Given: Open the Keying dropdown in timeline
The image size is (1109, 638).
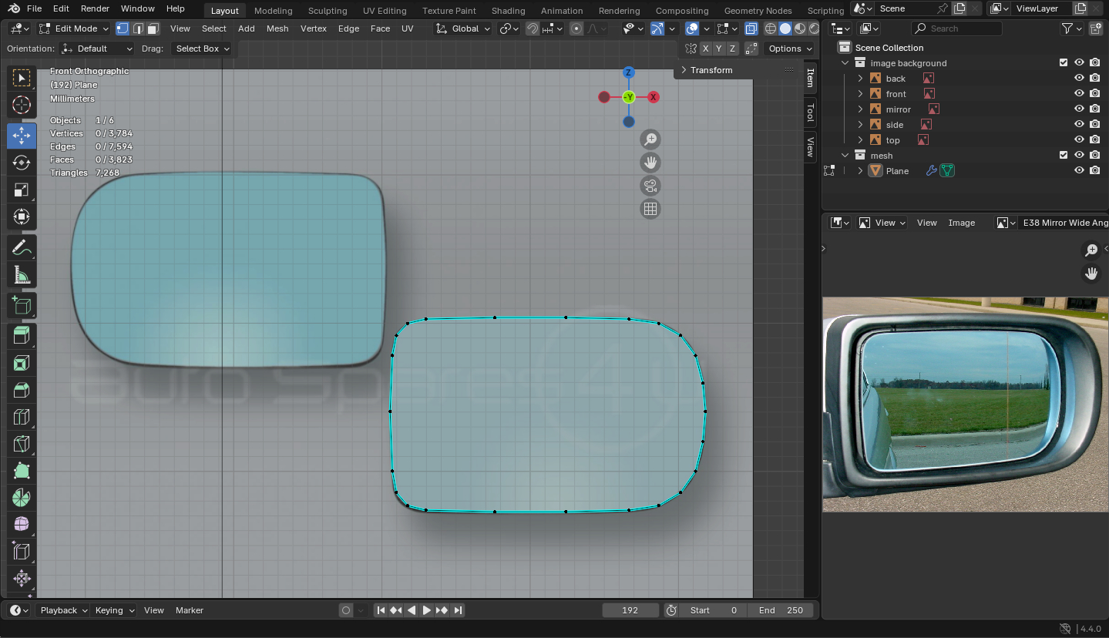Looking at the screenshot, I should coord(114,610).
